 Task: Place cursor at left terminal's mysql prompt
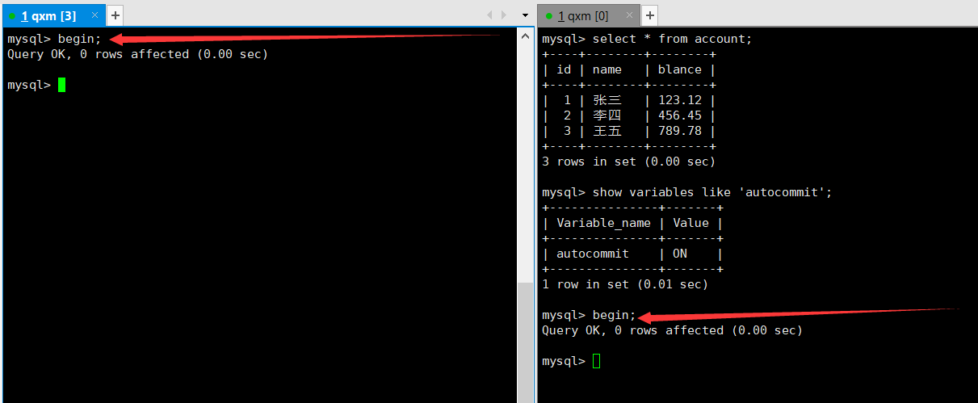pos(61,85)
